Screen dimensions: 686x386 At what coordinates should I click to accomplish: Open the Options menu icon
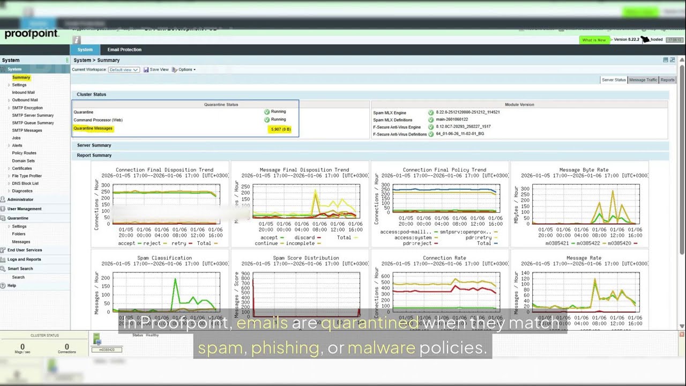(x=174, y=70)
